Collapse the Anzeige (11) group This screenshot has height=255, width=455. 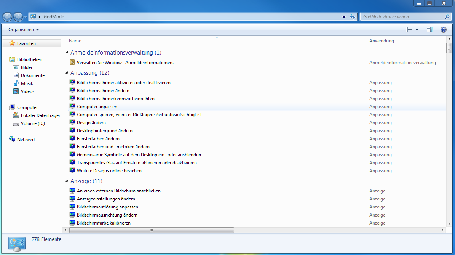click(x=67, y=181)
